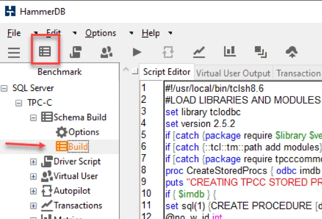Screen dimensions: 322x219
Task: Click the HammerDB logo in title bar
Action: click(10, 11)
